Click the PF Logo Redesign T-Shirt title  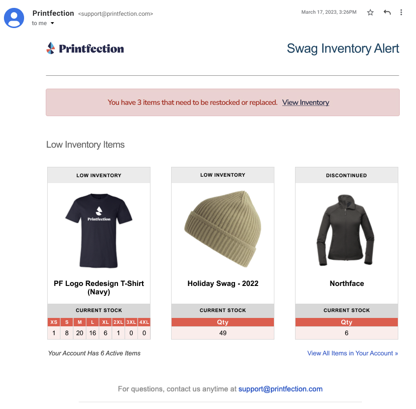(99, 287)
